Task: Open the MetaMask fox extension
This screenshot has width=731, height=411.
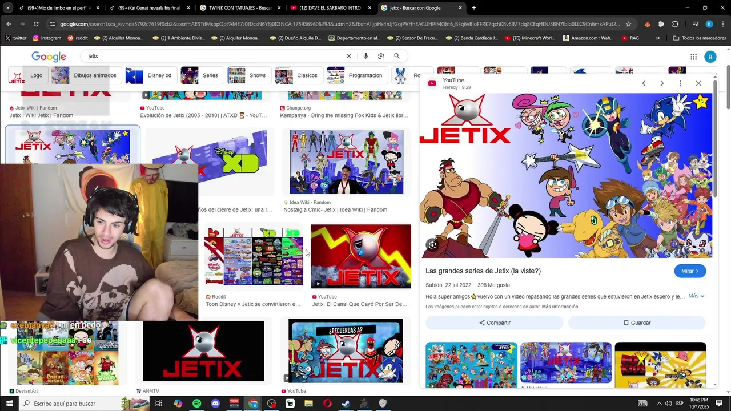Action: click(x=647, y=24)
